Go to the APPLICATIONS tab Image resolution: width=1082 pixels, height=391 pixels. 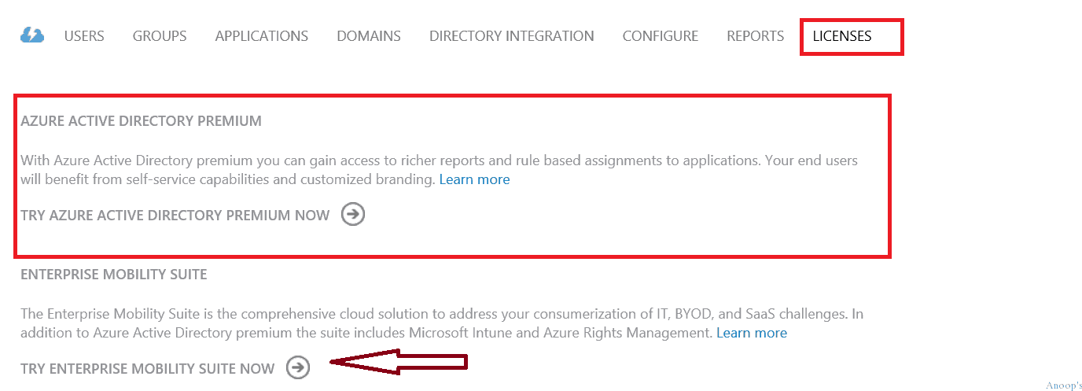point(262,36)
